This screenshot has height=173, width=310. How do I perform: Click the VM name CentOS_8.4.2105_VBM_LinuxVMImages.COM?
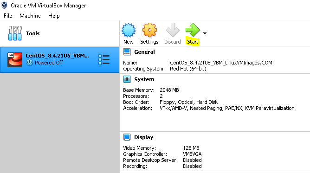tap(221, 63)
